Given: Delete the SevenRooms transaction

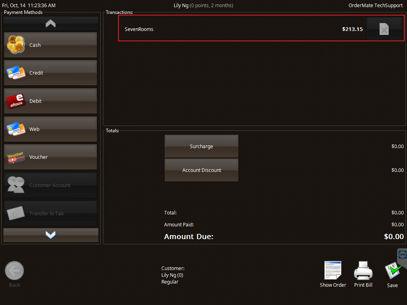Looking at the screenshot, I should (384, 28).
